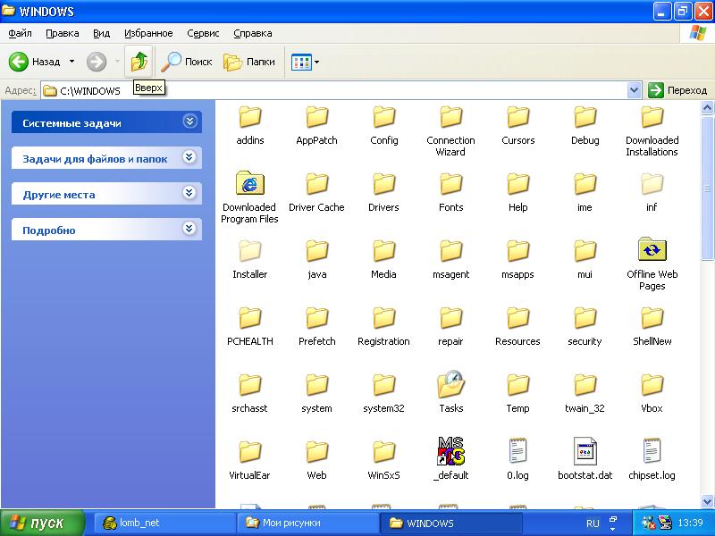Select the Downloaded Installations folder
Screen dimensions: 715x536
652,131
